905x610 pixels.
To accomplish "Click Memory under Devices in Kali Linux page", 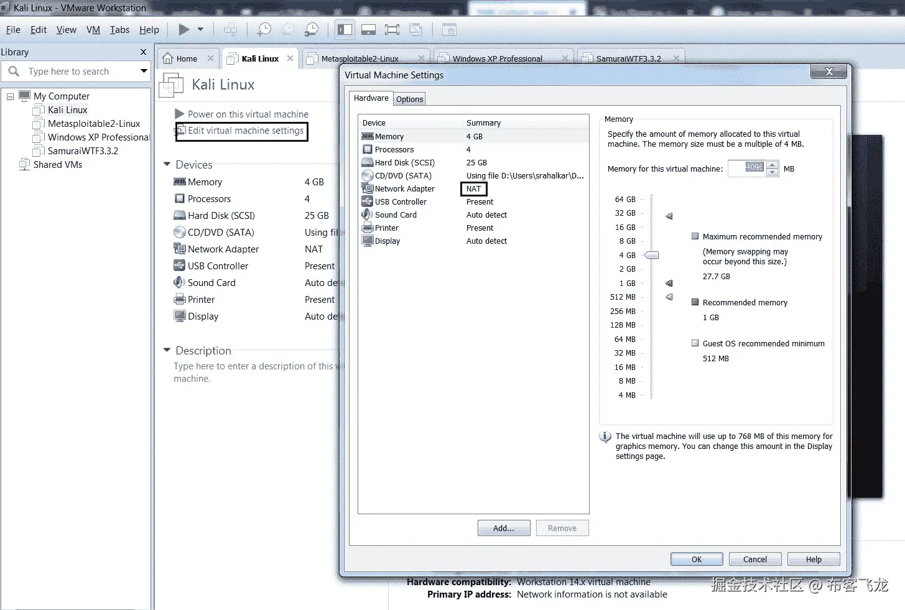I will 205,182.
